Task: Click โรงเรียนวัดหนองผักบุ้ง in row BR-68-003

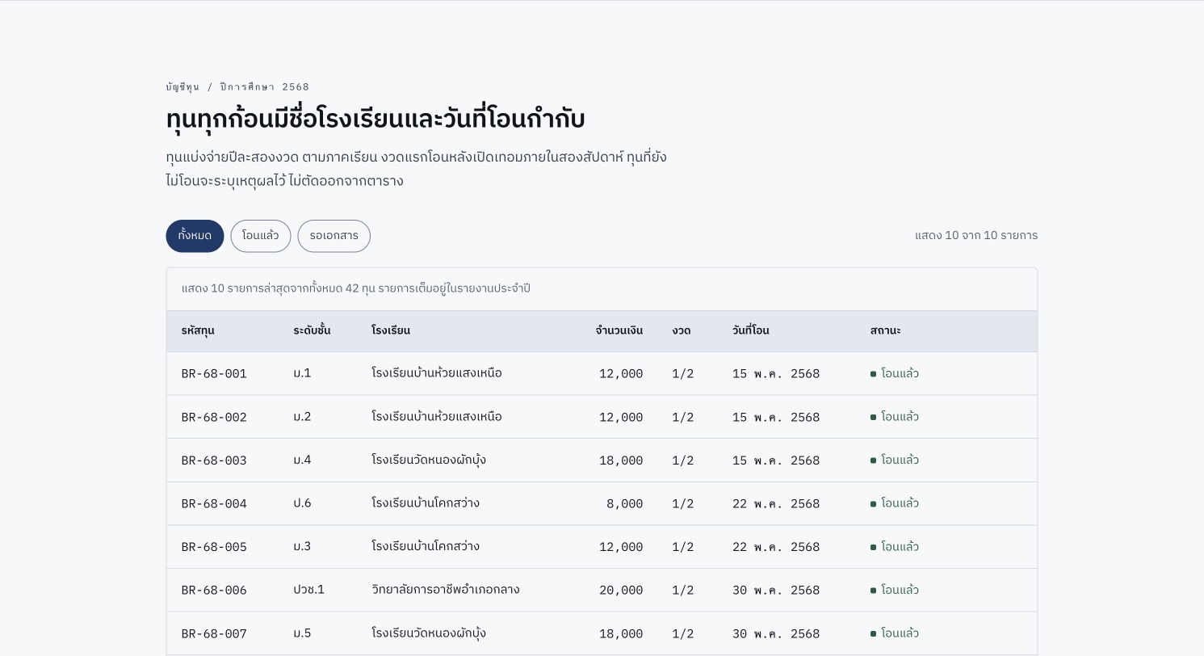Action: (x=429, y=460)
